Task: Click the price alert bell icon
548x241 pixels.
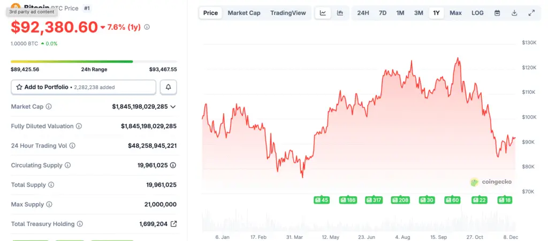Action: point(169,87)
